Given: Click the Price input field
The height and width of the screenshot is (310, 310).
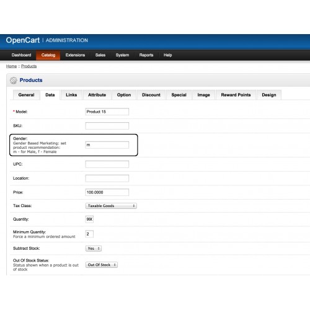Looking at the screenshot, I should (x=107, y=192).
